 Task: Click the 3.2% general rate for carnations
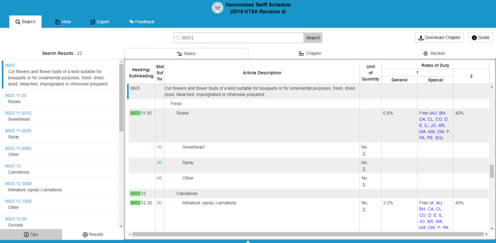pyautogui.click(x=388, y=203)
